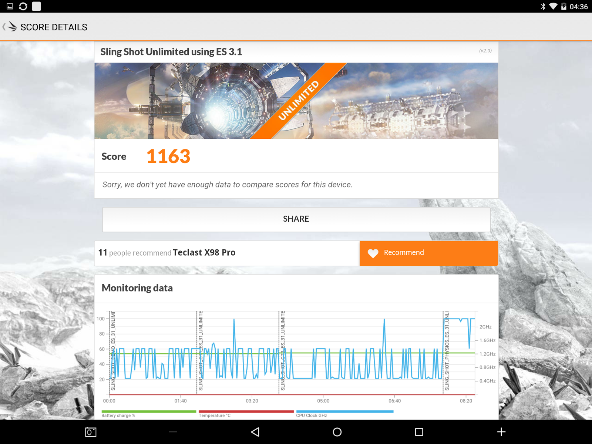Tap the v2.0 version label
Screen dimensions: 592x444
[x=485, y=51]
